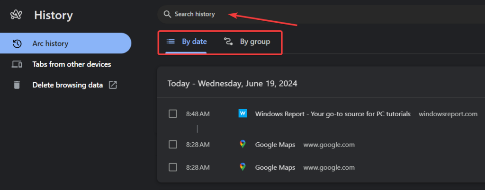Click the devices icon for Tabs from other devices
Viewport: 485px width, 190px height.
click(17, 64)
